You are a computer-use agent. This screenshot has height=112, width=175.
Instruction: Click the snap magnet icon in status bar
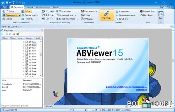pyautogui.click(x=86, y=110)
